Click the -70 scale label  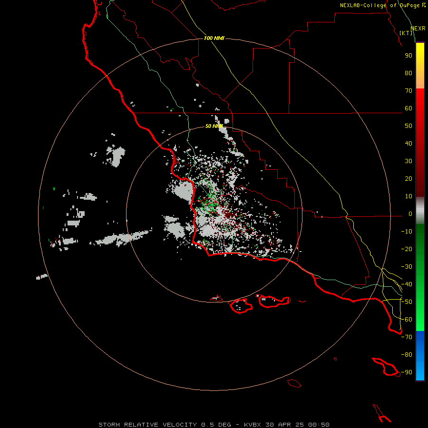[x=407, y=337]
